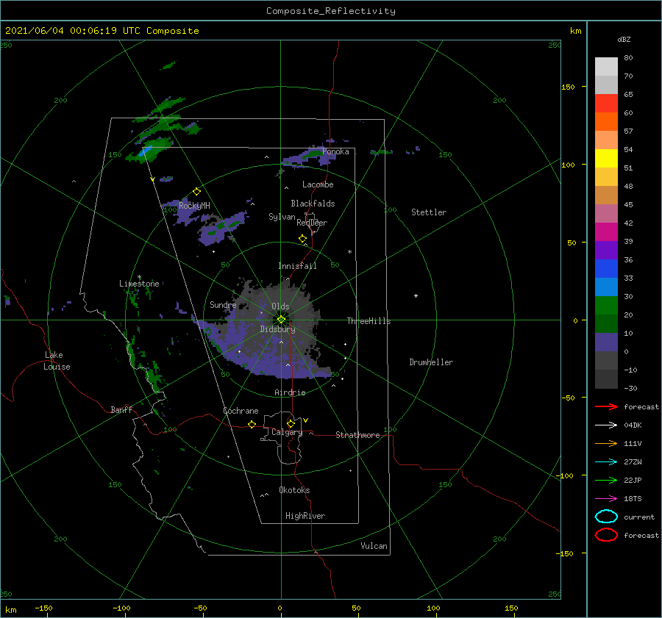Screen dimensions: 662x618
Task: Click the Sylvan label
Action: point(282,217)
